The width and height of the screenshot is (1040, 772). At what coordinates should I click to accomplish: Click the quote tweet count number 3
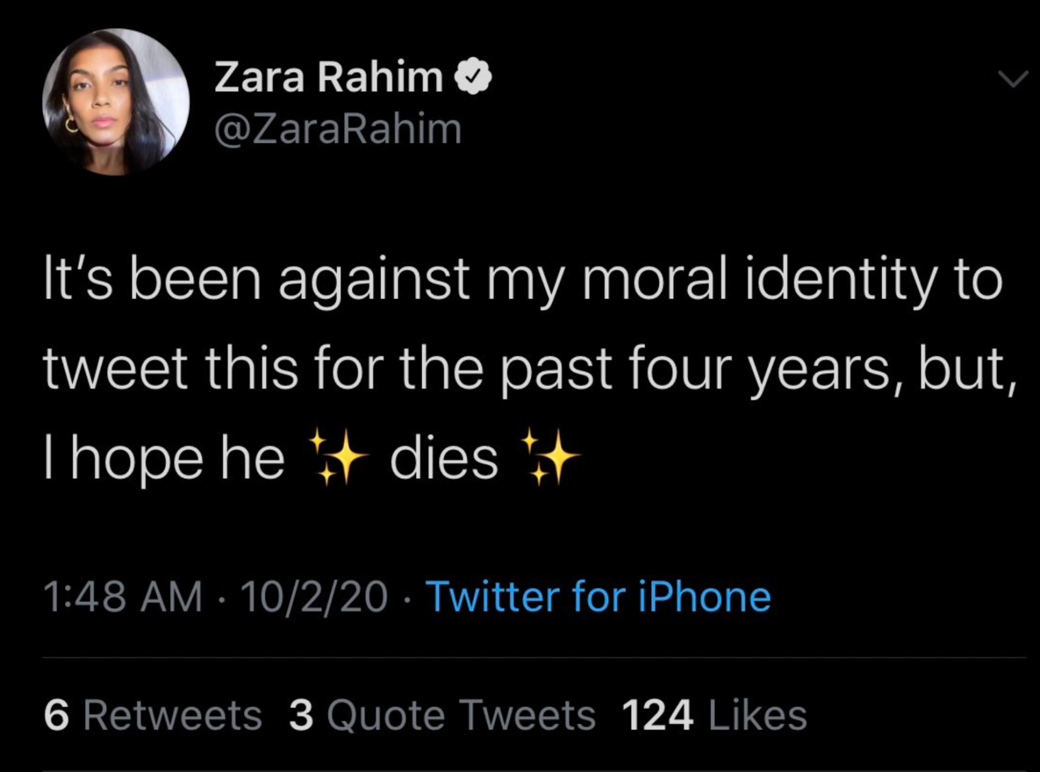click(301, 715)
